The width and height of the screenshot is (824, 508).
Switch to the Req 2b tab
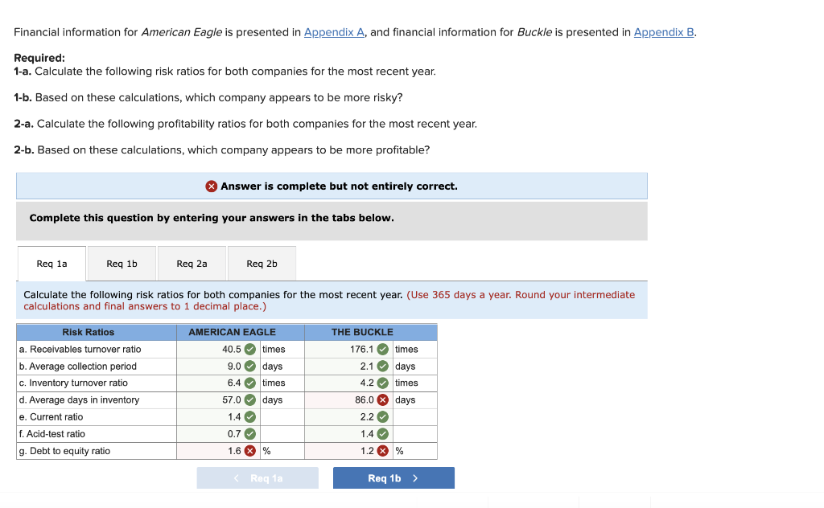[x=262, y=264]
